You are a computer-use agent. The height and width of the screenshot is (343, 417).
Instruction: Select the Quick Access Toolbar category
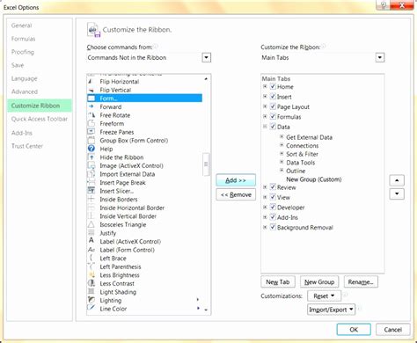point(40,119)
